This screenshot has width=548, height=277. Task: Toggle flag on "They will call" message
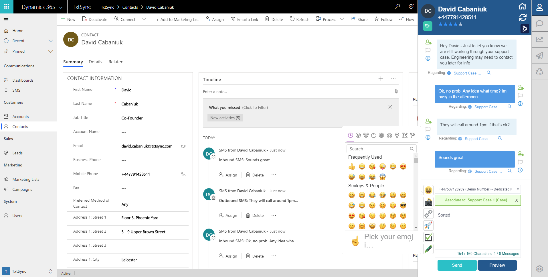(428, 129)
